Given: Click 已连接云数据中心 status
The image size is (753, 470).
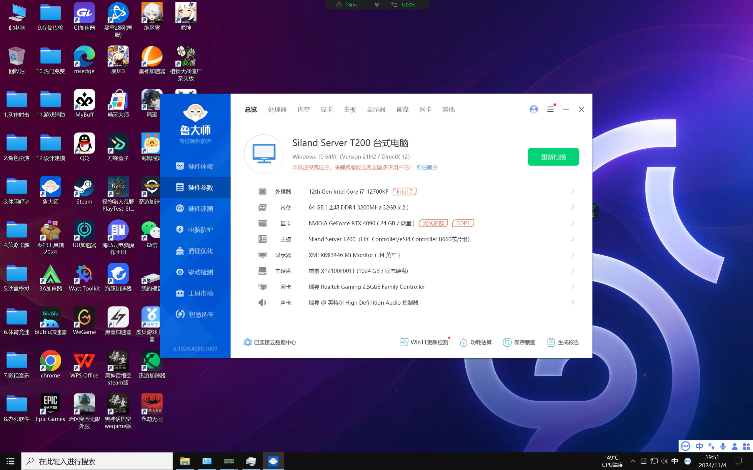Looking at the screenshot, I should point(270,342).
